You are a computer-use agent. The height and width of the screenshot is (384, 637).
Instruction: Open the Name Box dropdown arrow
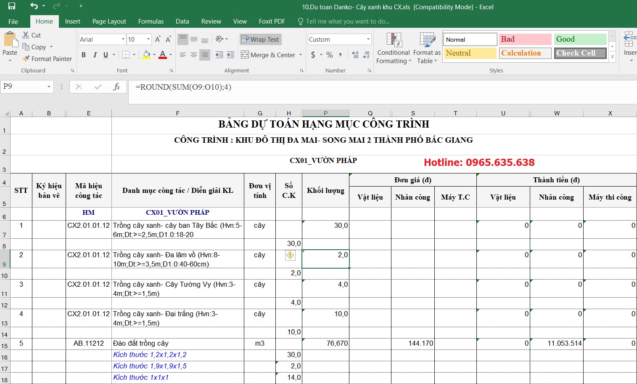(x=49, y=87)
